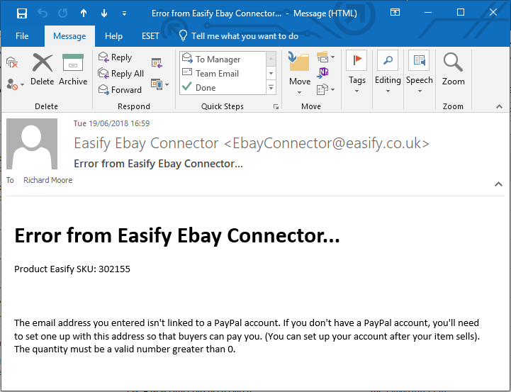
Task: Open the Speech dropdown
Action: click(420, 72)
